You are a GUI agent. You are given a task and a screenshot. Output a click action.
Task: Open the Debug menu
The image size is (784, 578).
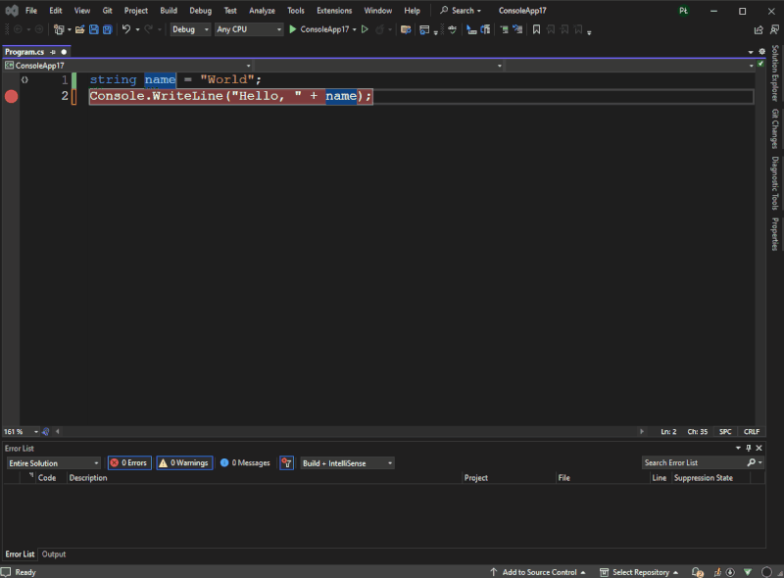click(x=201, y=11)
